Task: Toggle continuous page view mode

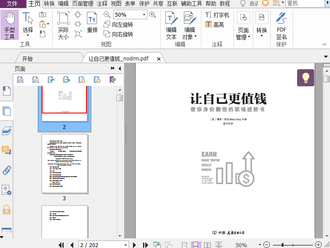Action: click(x=196, y=245)
